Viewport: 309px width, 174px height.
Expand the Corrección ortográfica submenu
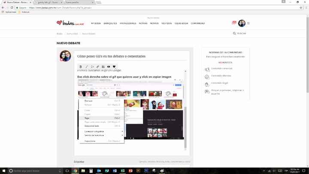pyautogui.click(x=101, y=131)
